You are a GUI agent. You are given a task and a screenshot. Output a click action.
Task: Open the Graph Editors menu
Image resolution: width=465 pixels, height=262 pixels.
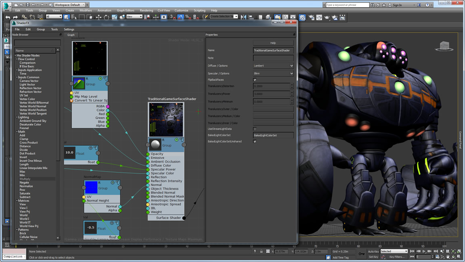[x=125, y=10]
